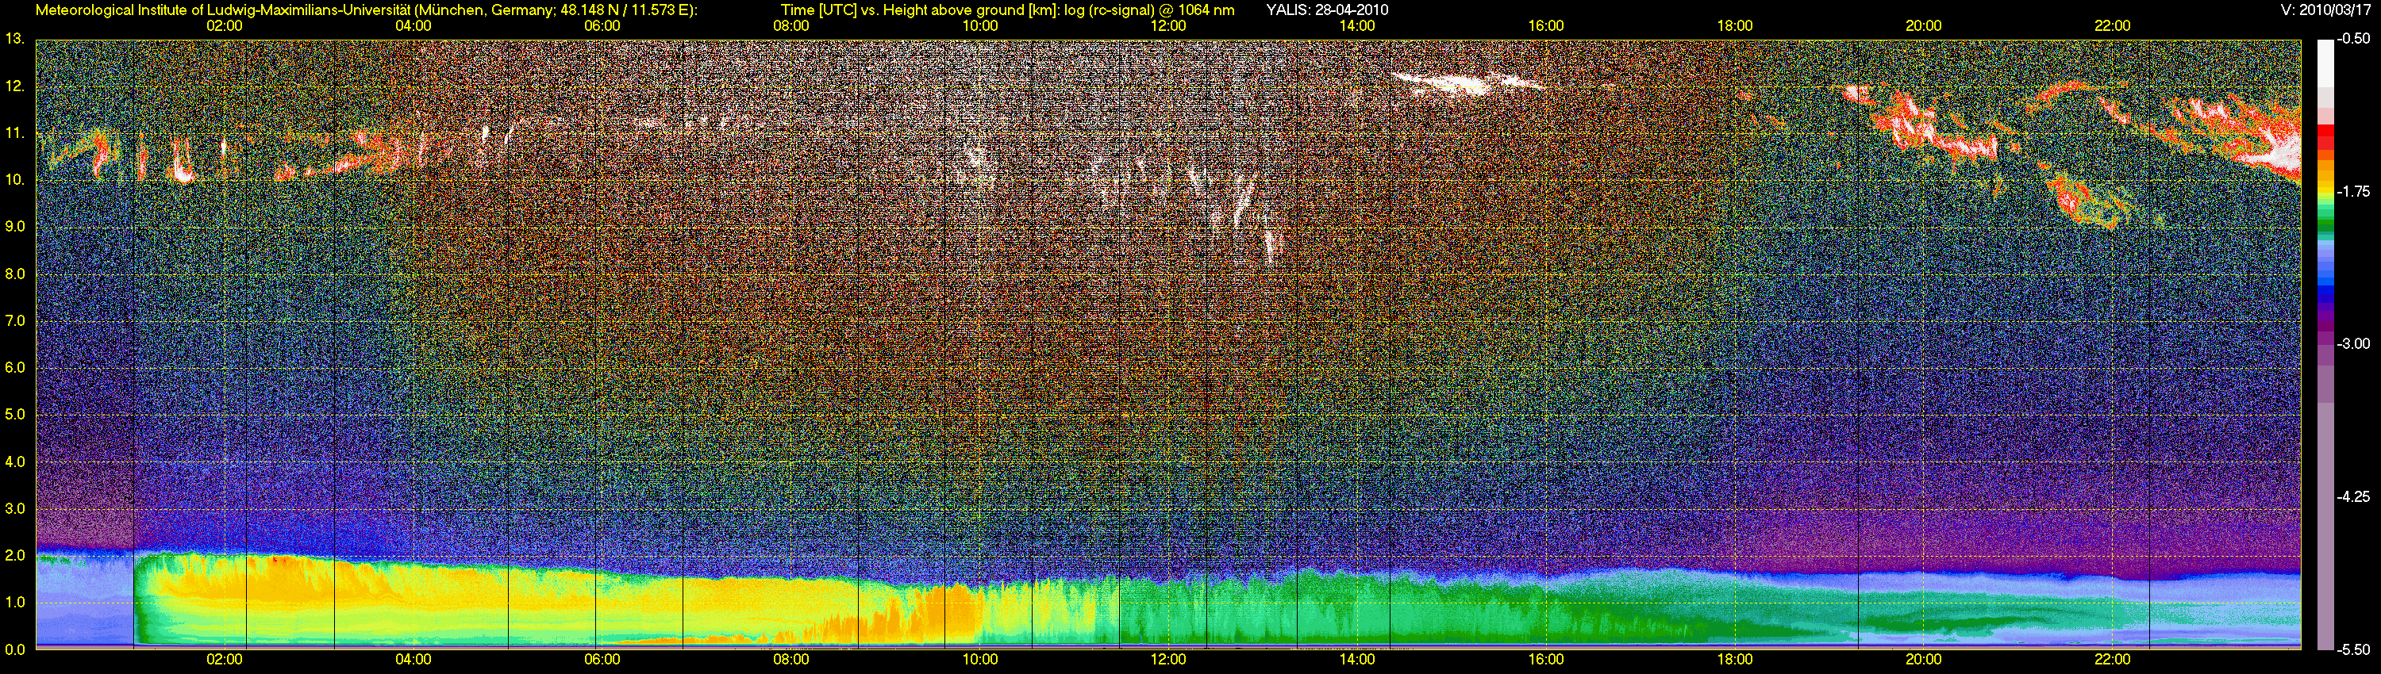Click the 10. height axis label
2381x674 pixels.
[15, 180]
